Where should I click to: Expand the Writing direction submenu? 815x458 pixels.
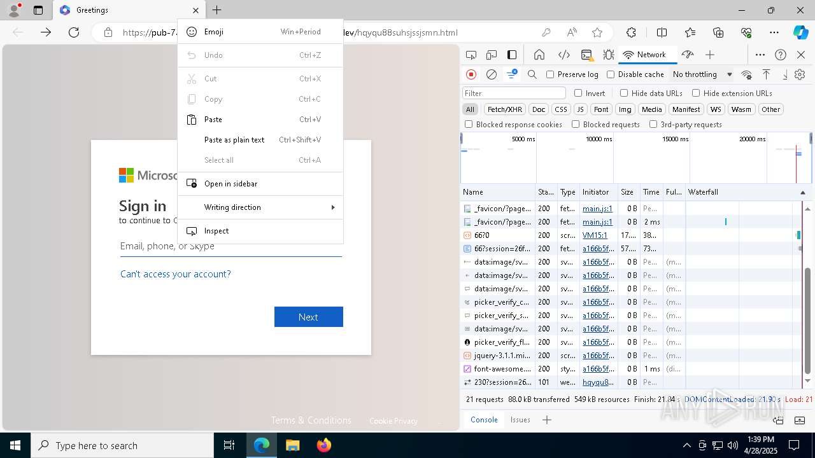tap(260, 207)
